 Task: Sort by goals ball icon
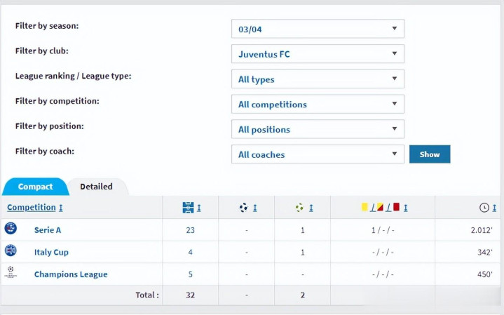coord(244,208)
